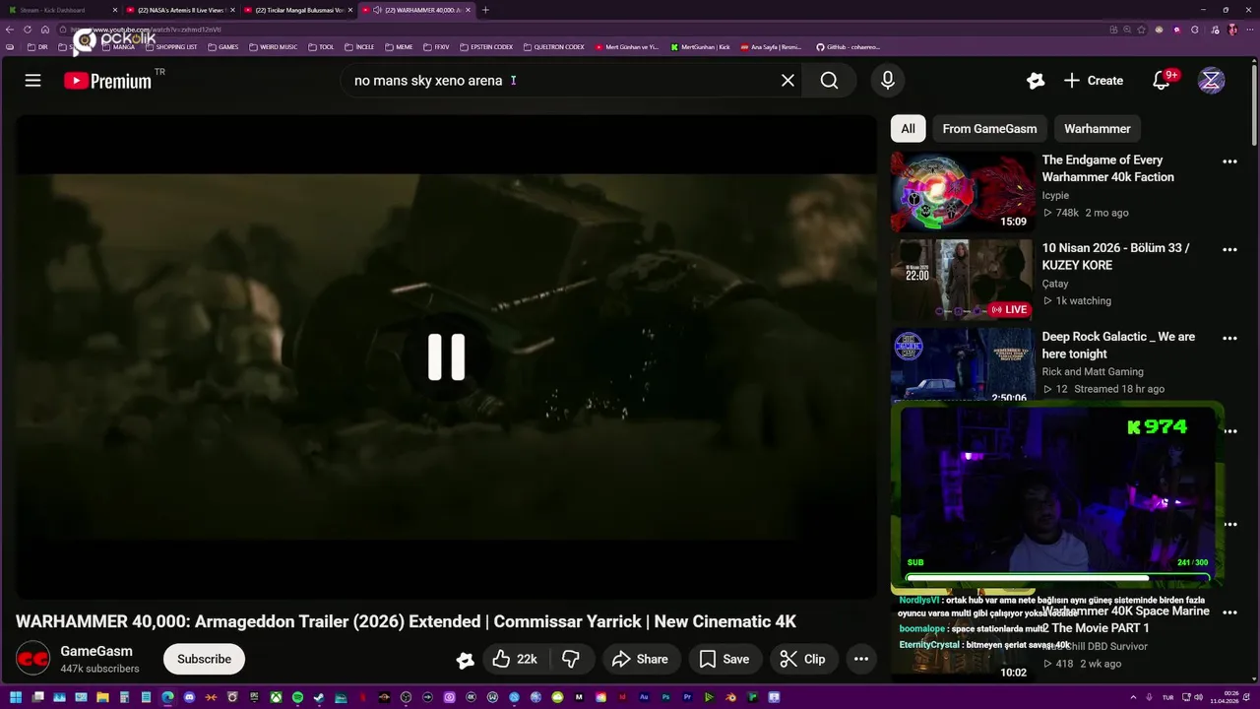Save the video to a playlist
This screenshot has width=1260, height=709.
724,659
